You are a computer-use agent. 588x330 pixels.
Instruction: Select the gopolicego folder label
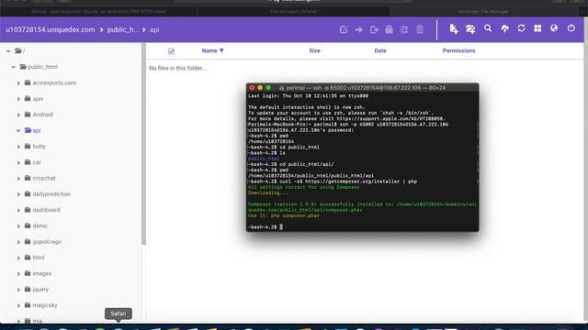[x=47, y=242]
